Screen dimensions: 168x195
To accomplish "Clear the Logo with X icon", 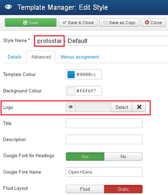I will coord(139,107).
